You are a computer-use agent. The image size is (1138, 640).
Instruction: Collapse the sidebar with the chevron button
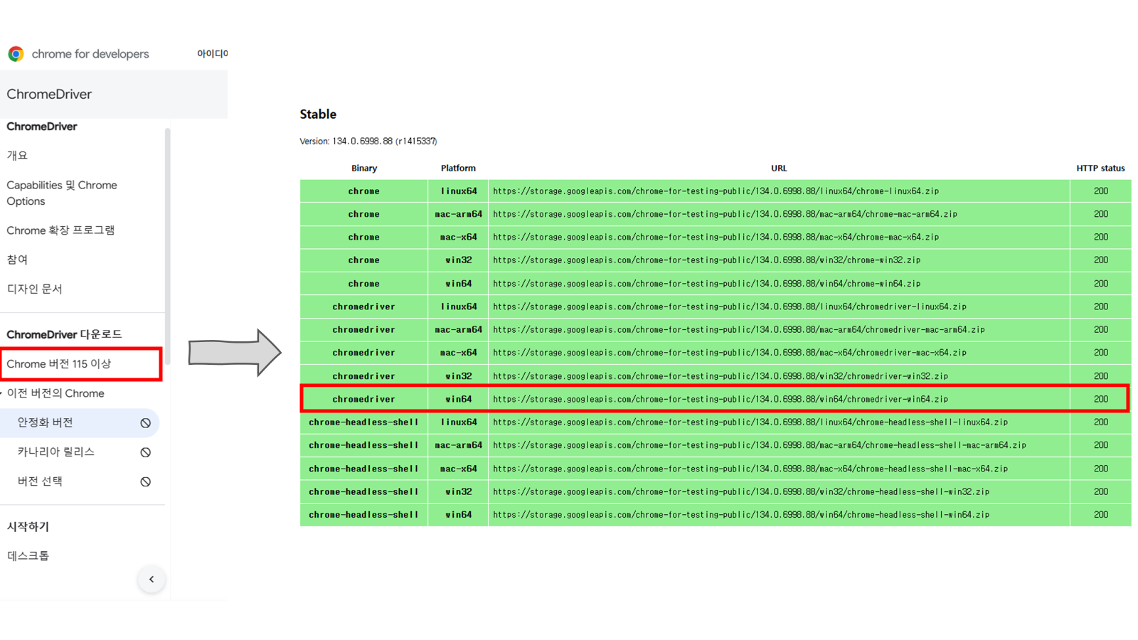coord(151,579)
